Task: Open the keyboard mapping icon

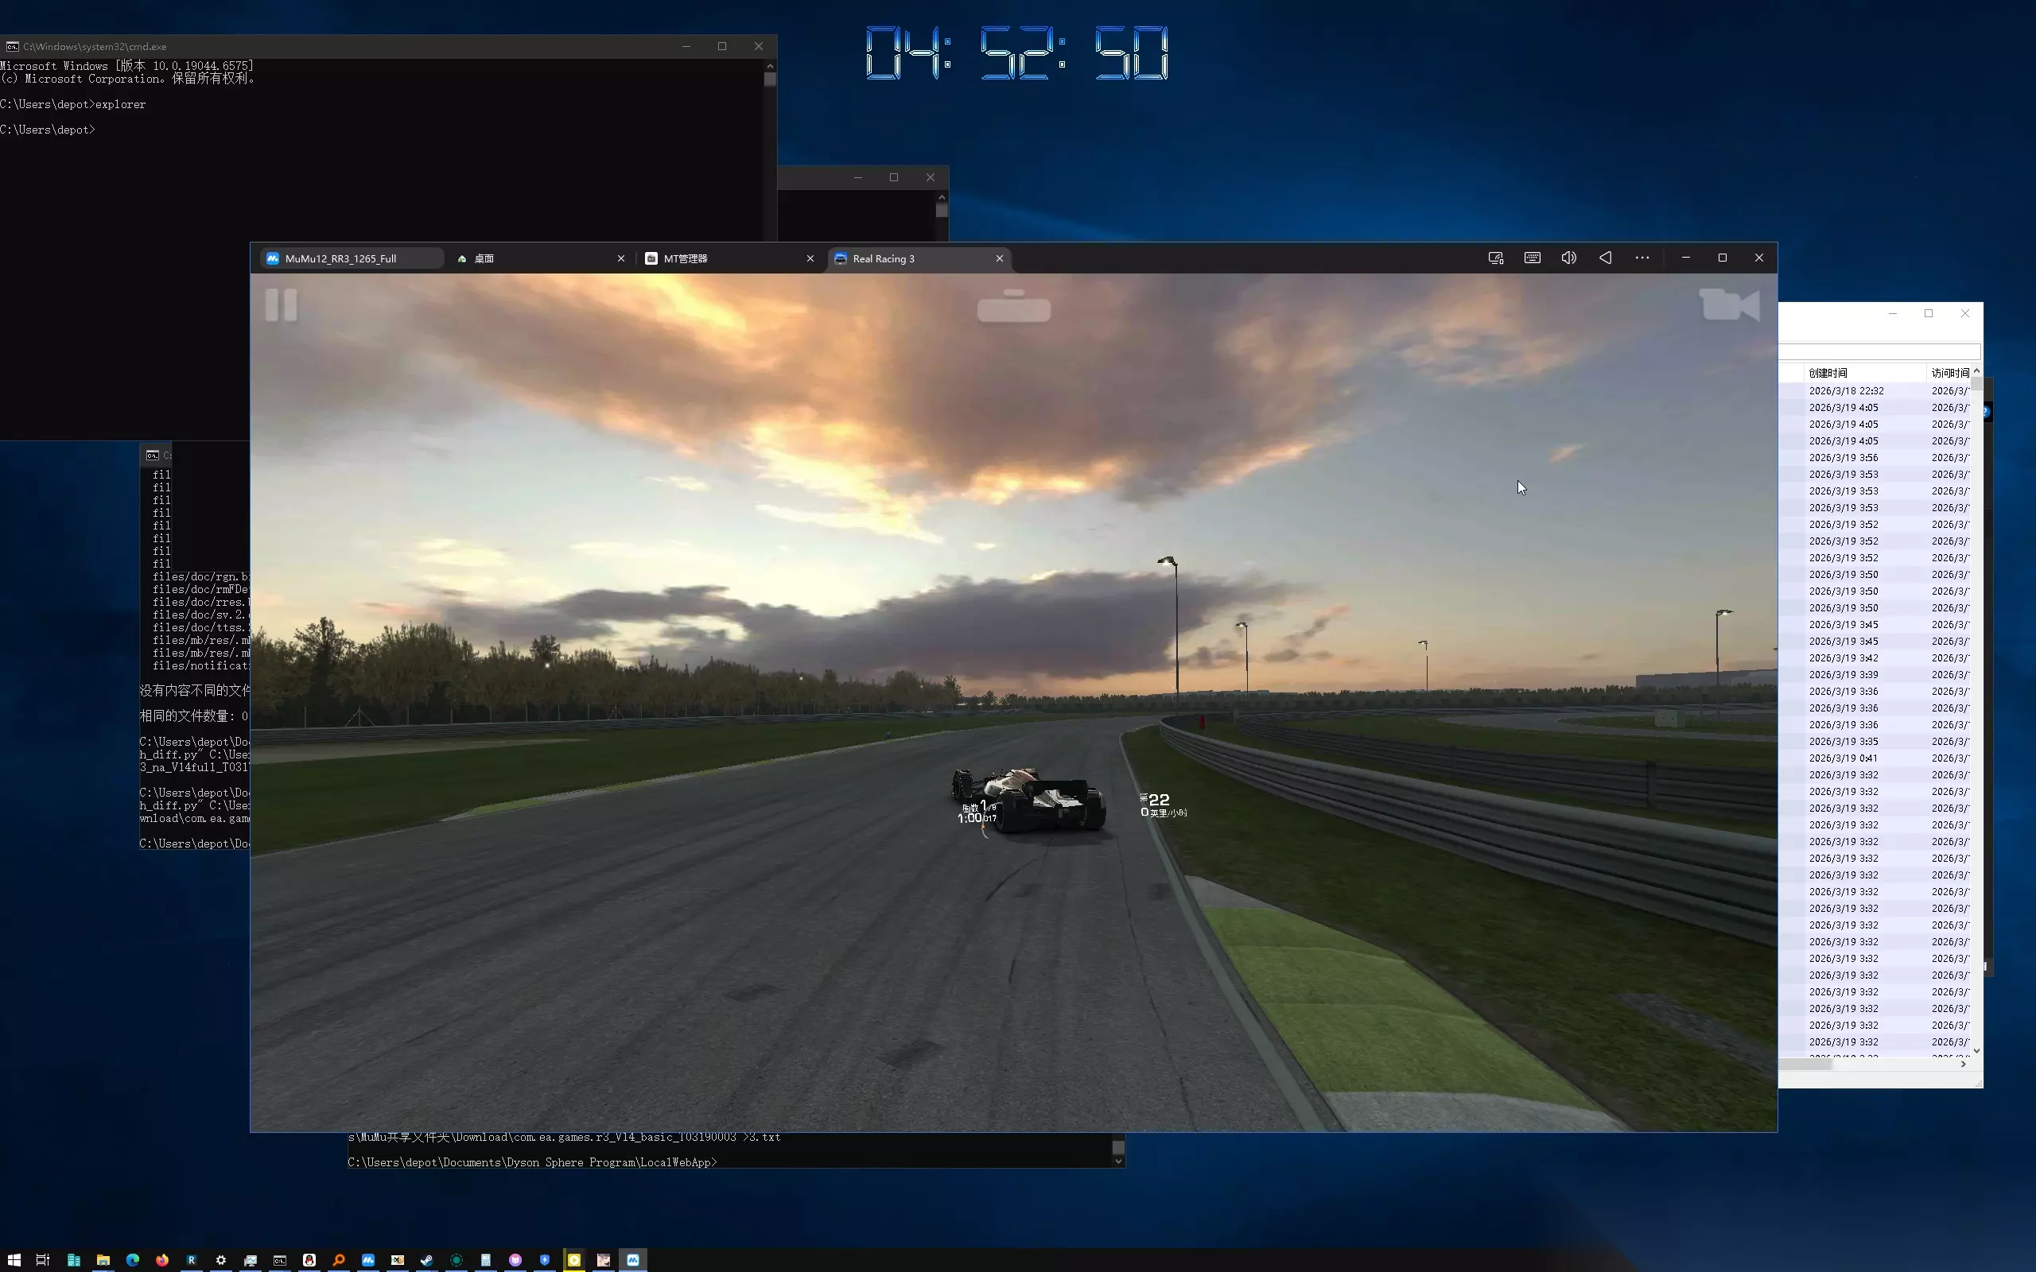Action: coord(1532,258)
